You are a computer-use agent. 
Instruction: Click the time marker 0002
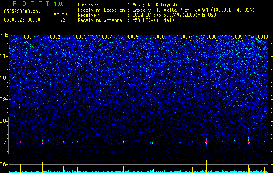[x=55, y=37]
